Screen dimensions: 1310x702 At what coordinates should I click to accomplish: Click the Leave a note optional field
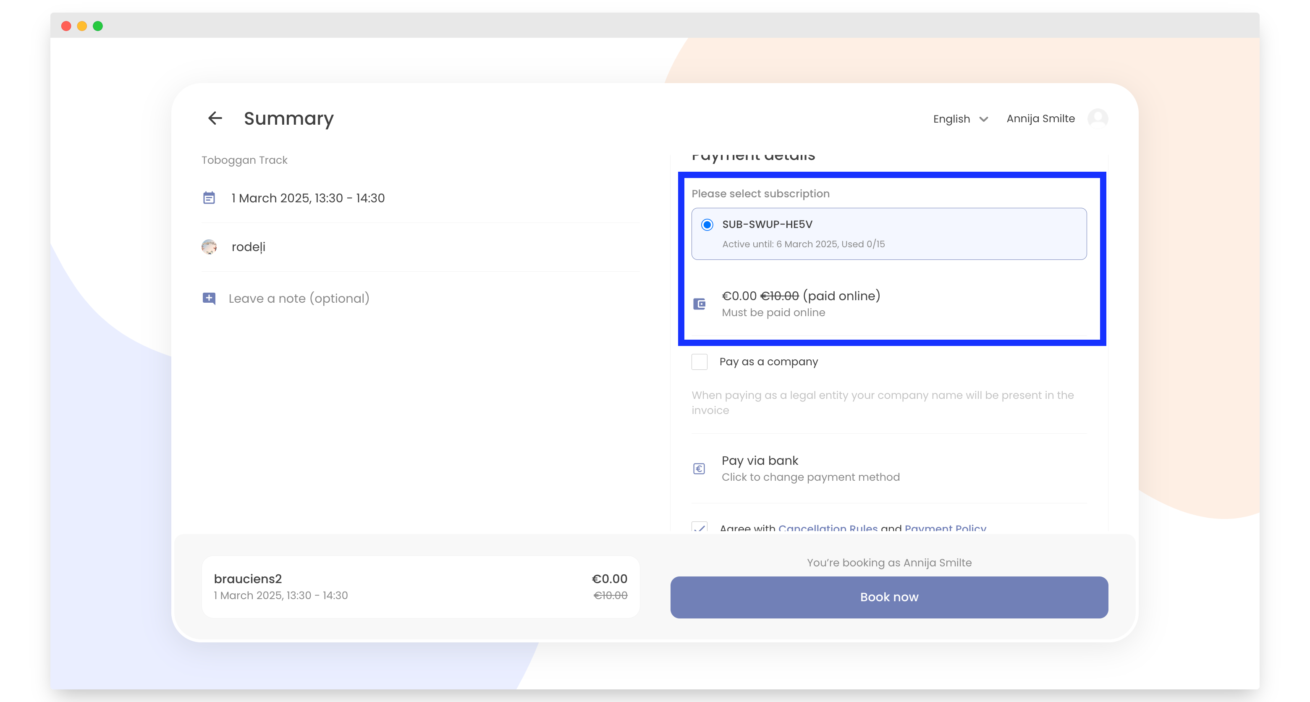click(299, 299)
